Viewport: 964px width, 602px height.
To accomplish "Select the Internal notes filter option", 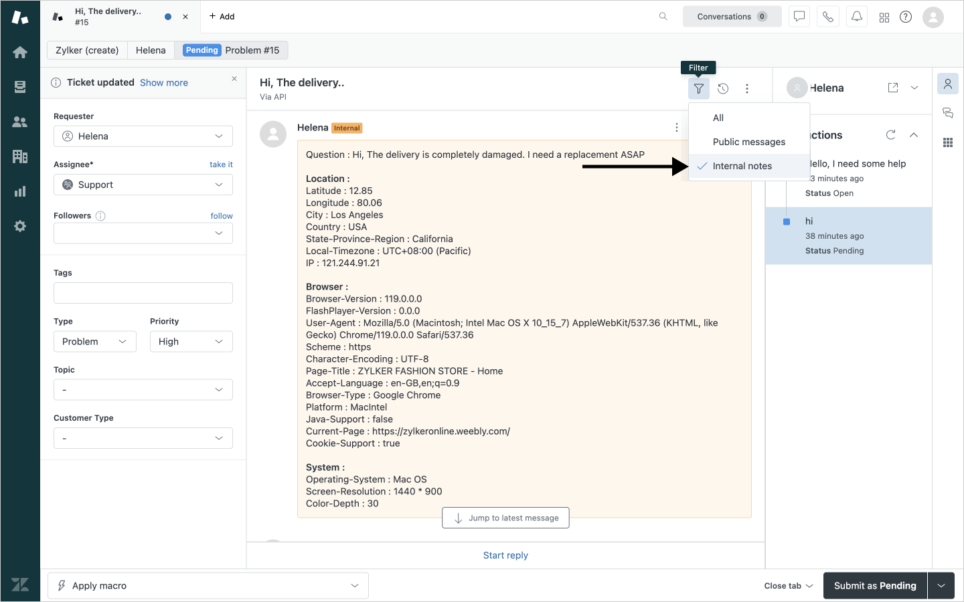I will point(742,166).
